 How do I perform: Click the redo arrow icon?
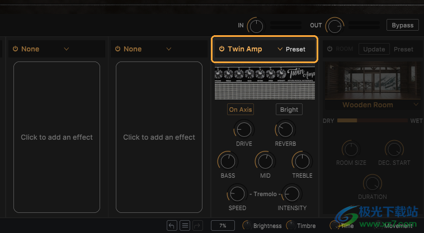[197, 225]
